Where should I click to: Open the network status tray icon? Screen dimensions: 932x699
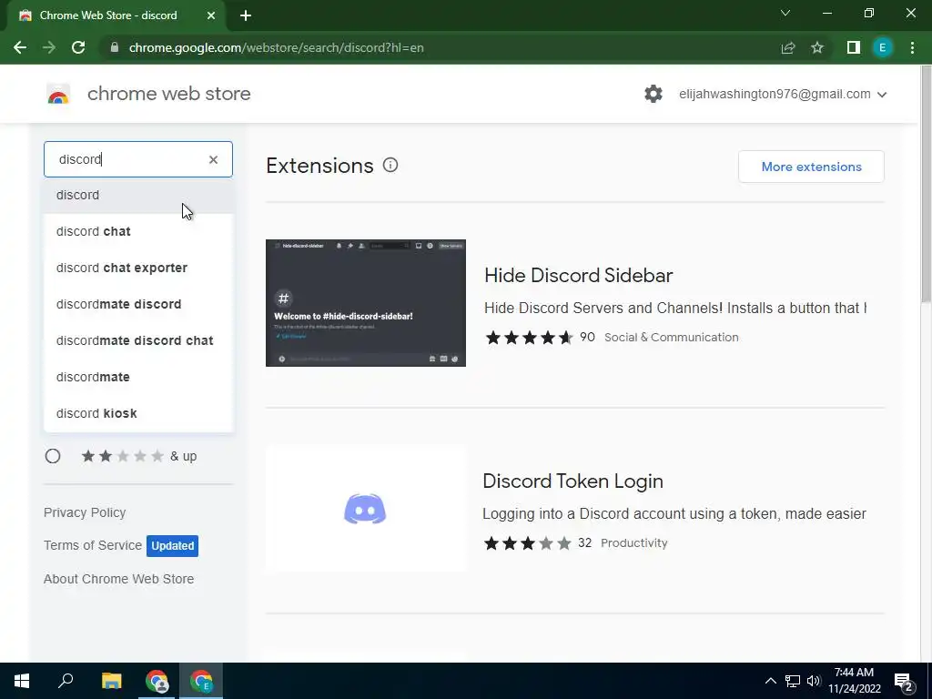pyautogui.click(x=793, y=681)
